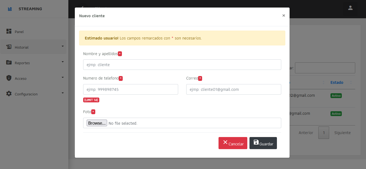Go to the Siguiente page
This screenshot has height=169, width=366.
(342, 133)
